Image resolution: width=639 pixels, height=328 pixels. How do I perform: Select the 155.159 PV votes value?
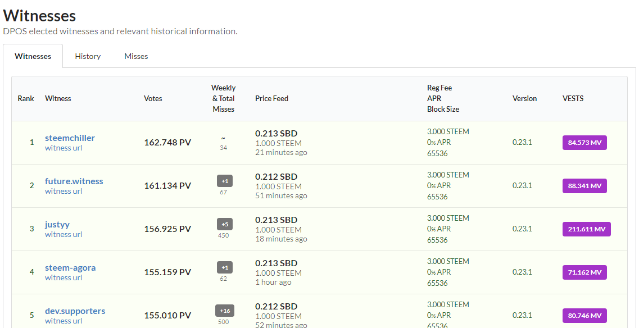(x=167, y=272)
